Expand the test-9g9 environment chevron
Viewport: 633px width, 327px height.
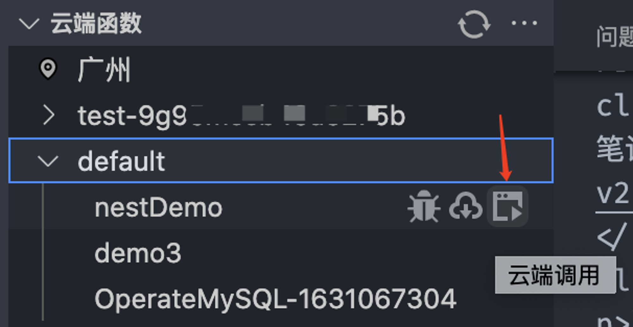pyautogui.click(x=48, y=115)
